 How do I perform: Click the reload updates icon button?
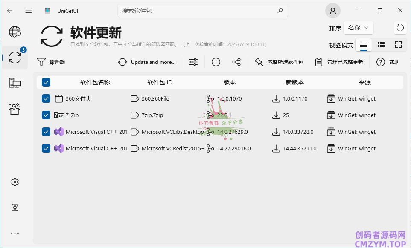click(x=400, y=28)
